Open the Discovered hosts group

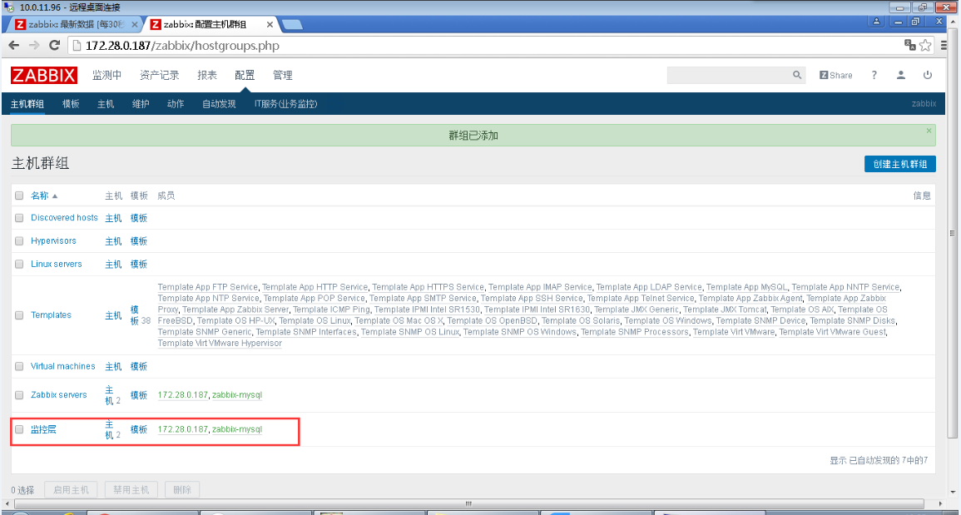click(x=64, y=218)
